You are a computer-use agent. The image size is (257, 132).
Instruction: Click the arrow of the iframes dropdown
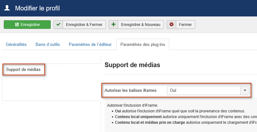click(x=245, y=91)
